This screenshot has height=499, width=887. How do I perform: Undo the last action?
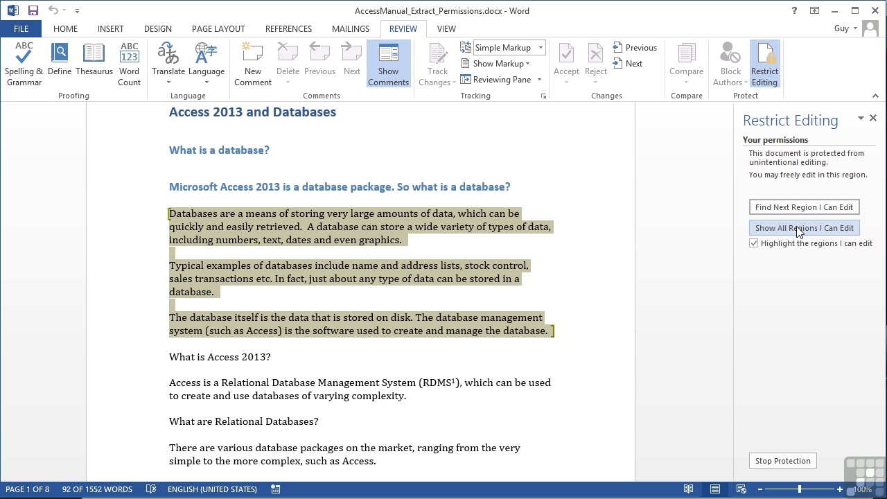pyautogui.click(x=53, y=10)
